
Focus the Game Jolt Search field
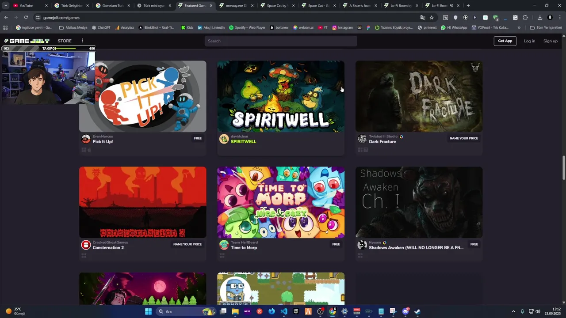[x=281, y=41]
